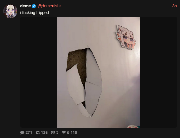The image size is (180, 138).
Task: Click the reply speech bubble icon
Action: click(22, 132)
